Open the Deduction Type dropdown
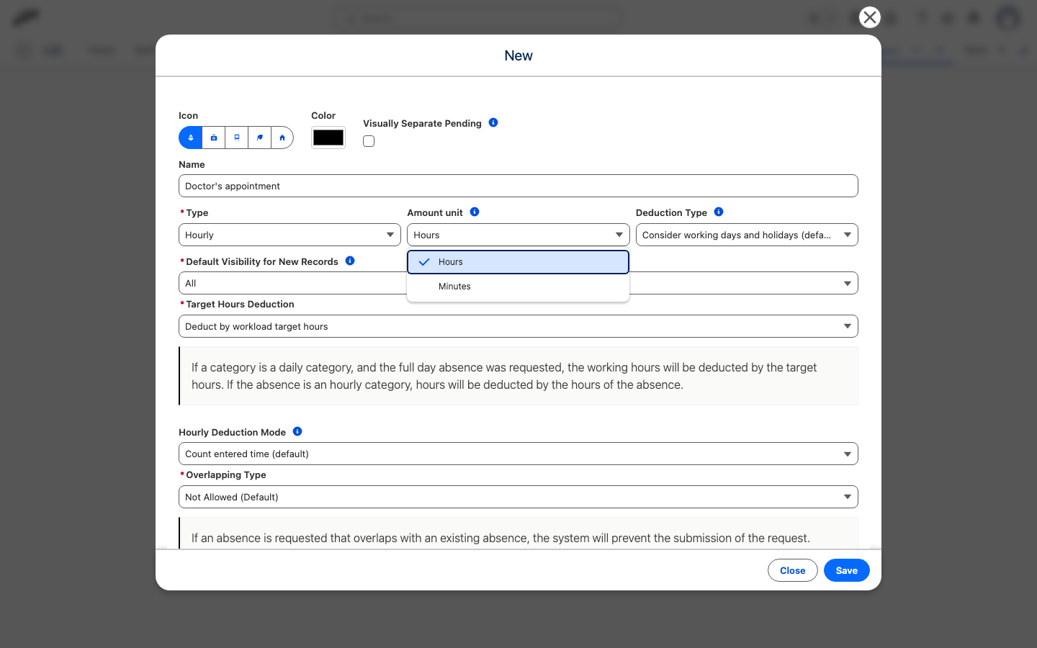The height and width of the screenshot is (648, 1037). [x=747, y=235]
